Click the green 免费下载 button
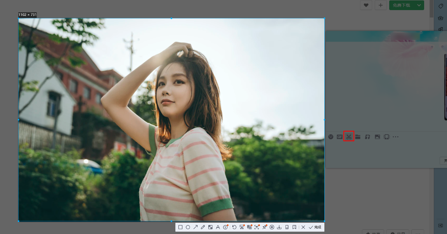Image resolution: width=447 pixels, height=234 pixels. coord(401,5)
